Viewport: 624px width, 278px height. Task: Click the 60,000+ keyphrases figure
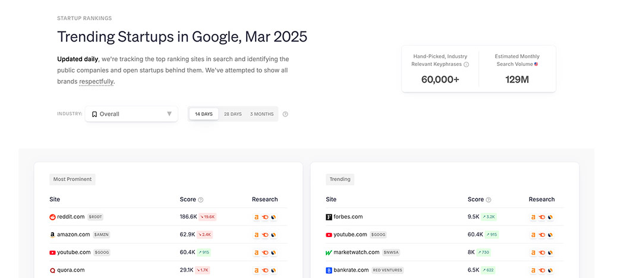440,80
